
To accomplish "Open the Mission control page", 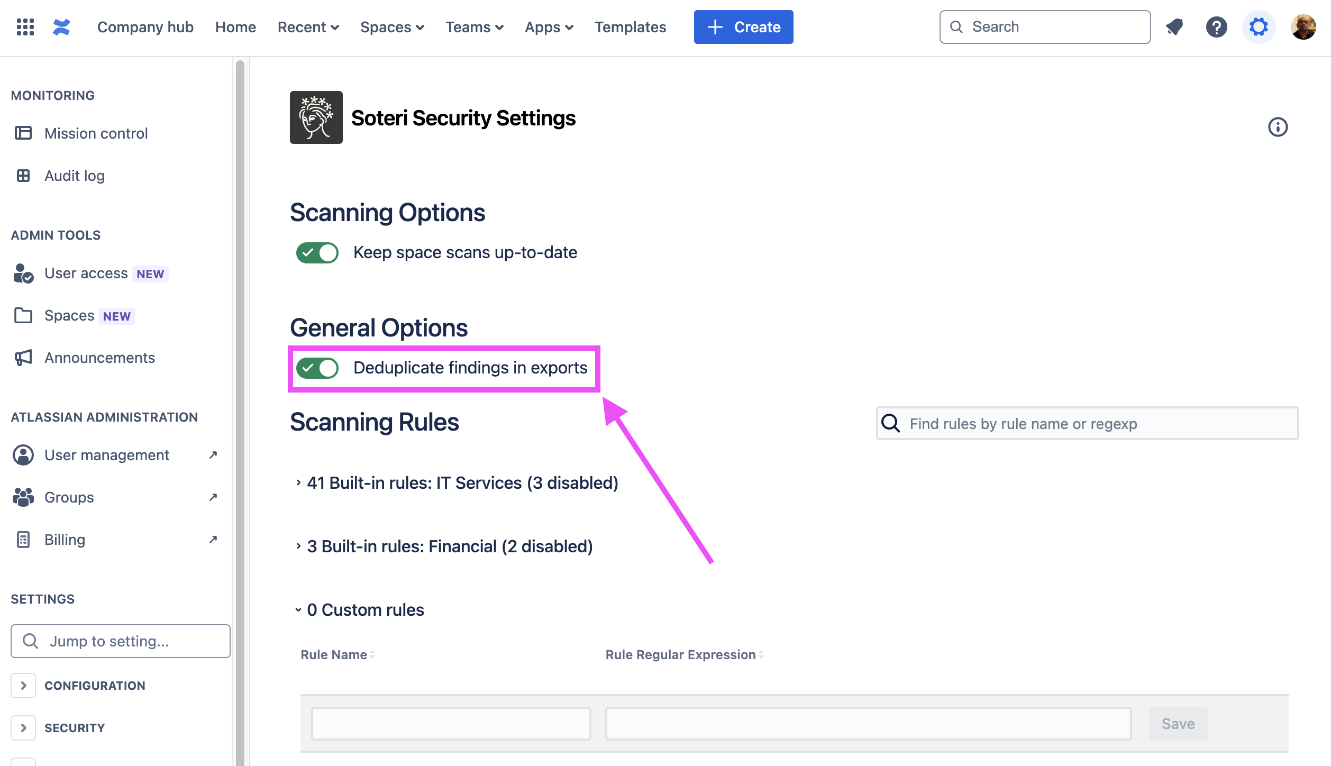I will (96, 133).
